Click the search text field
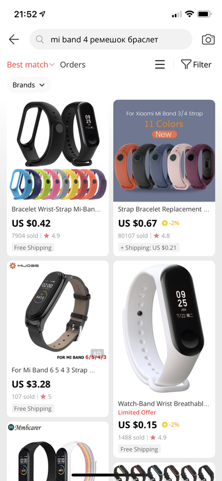 tap(110, 39)
